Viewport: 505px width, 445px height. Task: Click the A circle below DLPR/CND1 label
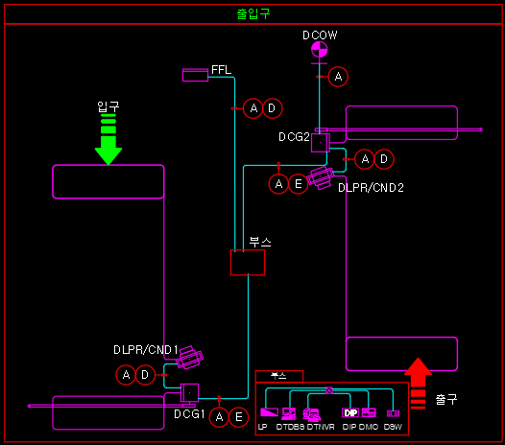126,375
